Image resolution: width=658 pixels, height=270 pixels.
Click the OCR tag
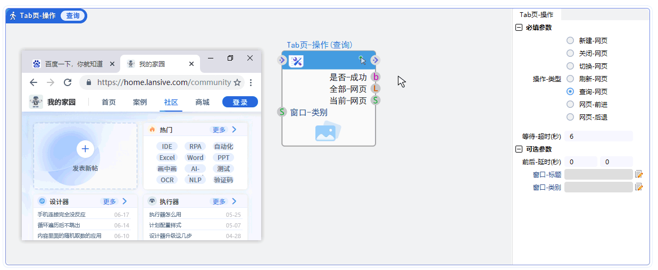click(167, 180)
